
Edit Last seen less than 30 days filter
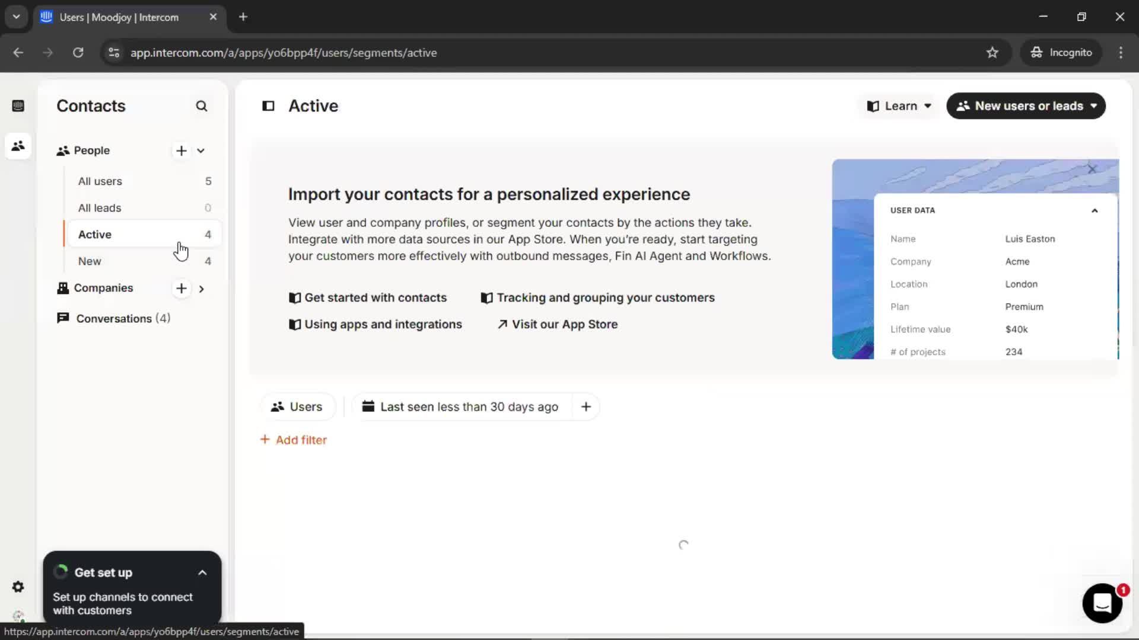point(462,407)
